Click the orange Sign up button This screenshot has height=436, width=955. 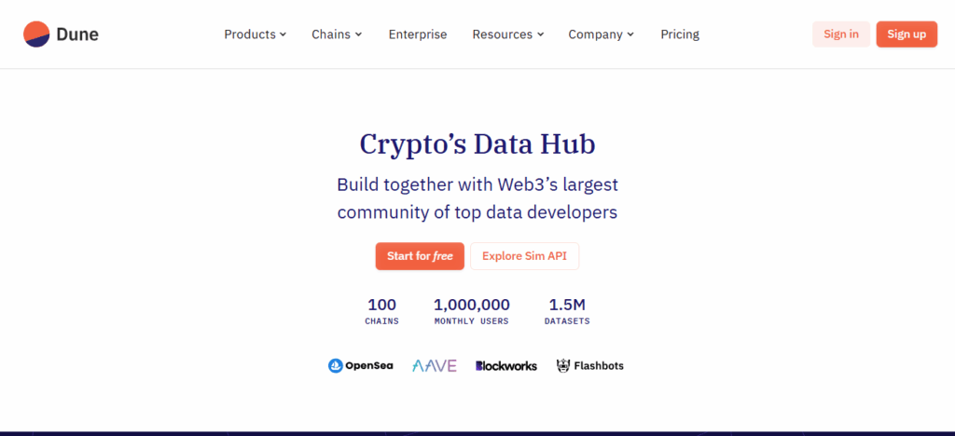click(x=907, y=34)
